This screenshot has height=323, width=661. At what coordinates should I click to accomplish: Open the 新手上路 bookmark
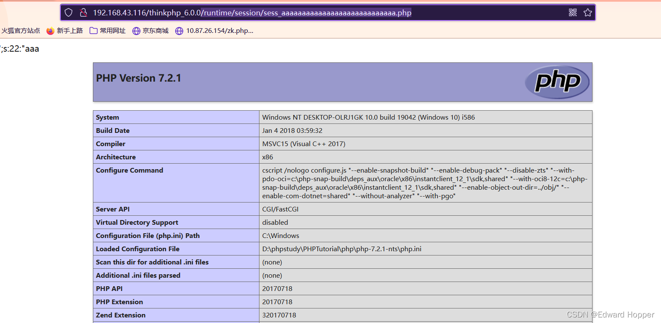(65, 30)
